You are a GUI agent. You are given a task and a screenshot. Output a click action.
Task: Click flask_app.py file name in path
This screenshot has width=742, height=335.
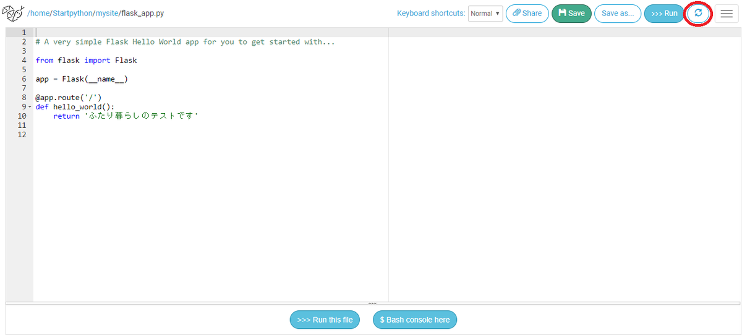tap(143, 13)
